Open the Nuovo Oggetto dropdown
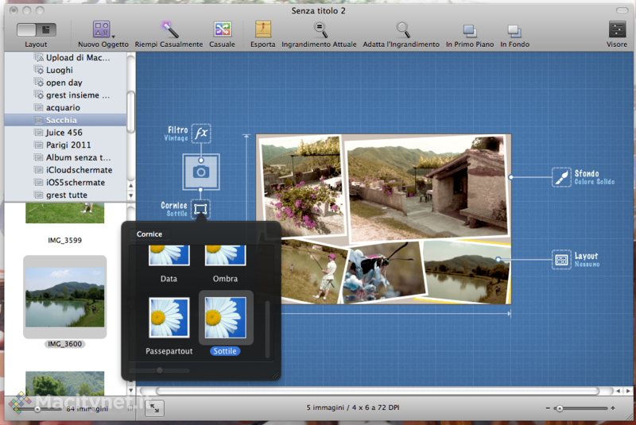The width and height of the screenshot is (636, 425). tap(103, 30)
